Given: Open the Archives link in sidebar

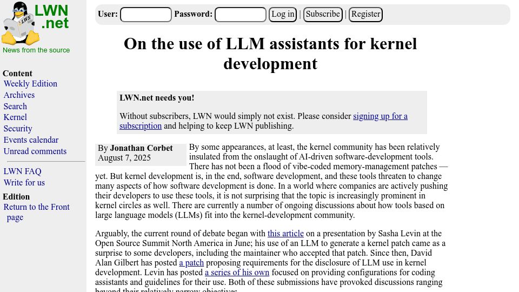Looking at the screenshot, I should [19, 95].
